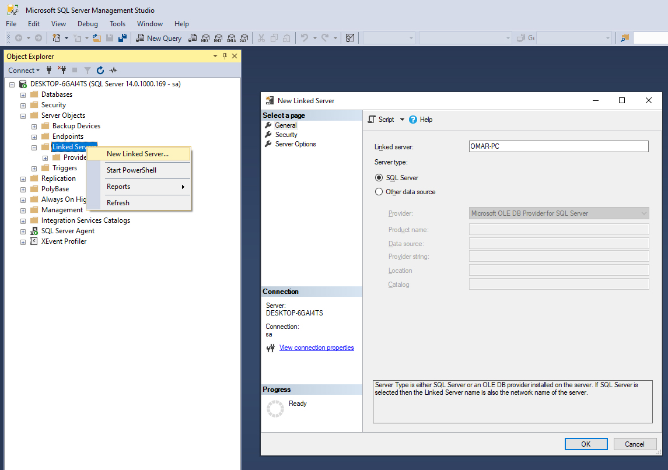Expand the Backup Devices folder
The image size is (668, 470).
coord(34,127)
